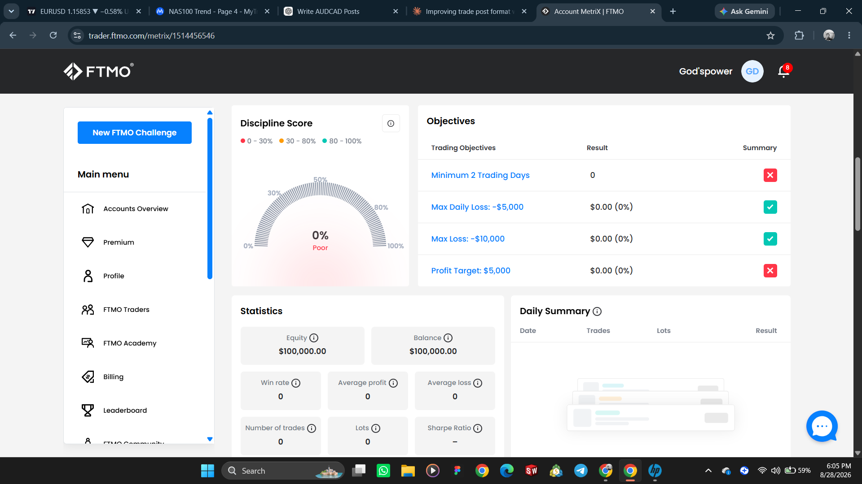
Task: Open Microsoft Edge from the taskbar
Action: 507,471
